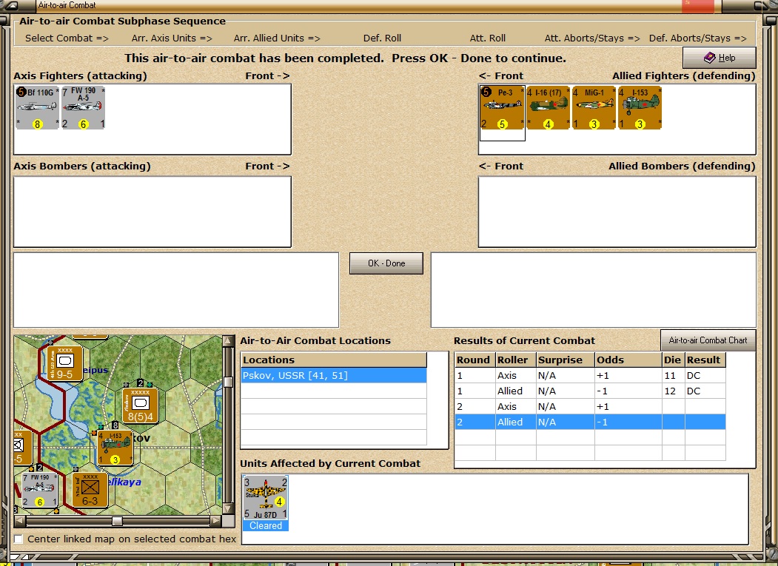This screenshot has width=778, height=566.
Task: Click the Round column header
Action: 474,360
